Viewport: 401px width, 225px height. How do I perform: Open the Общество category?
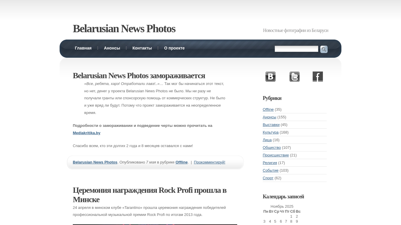[x=272, y=147]
